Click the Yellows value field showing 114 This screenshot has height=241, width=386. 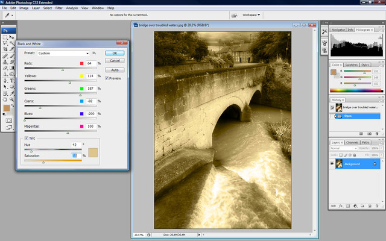point(91,76)
